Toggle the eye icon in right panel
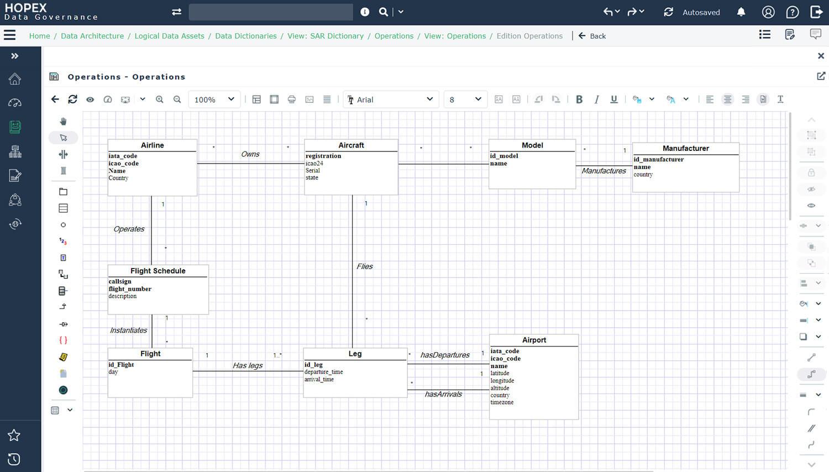 (x=811, y=206)
